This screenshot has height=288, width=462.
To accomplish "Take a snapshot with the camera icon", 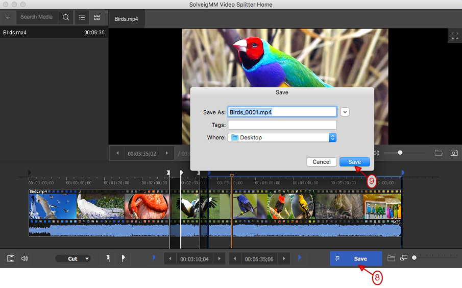I will coord(453,153).
